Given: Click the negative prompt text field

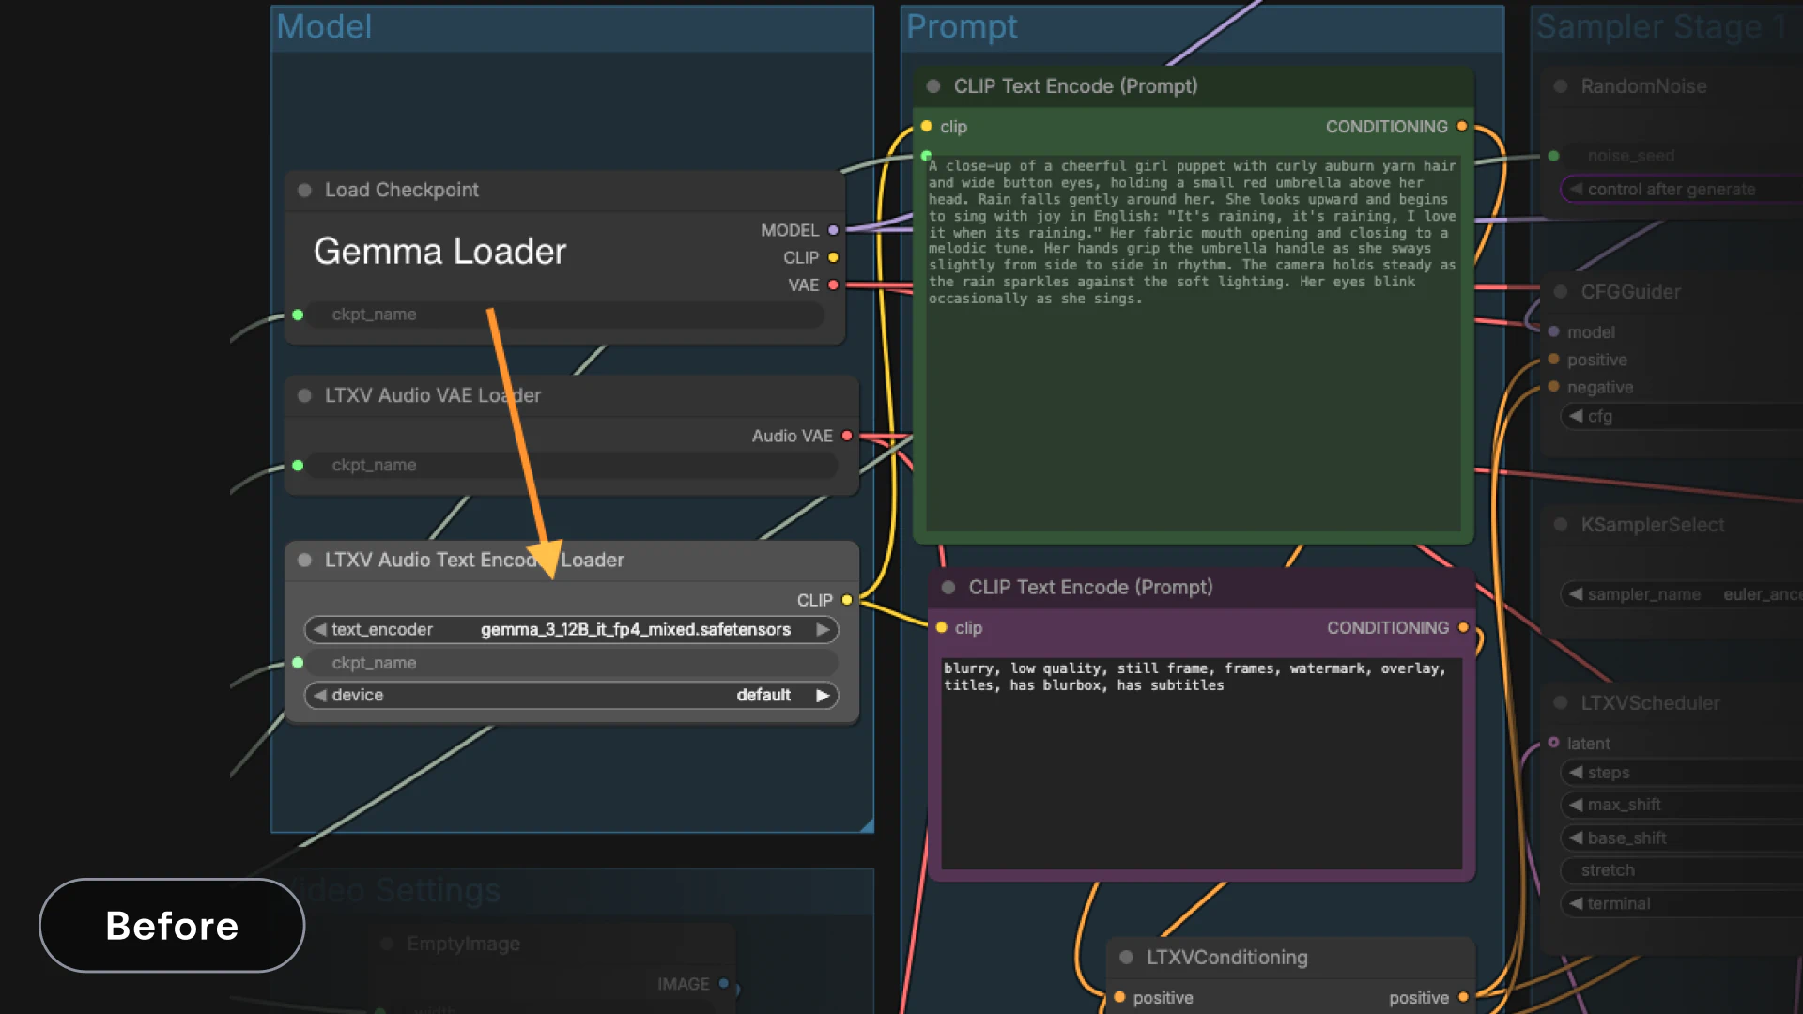Looking at the screenshot, I should pos(1201,762).
